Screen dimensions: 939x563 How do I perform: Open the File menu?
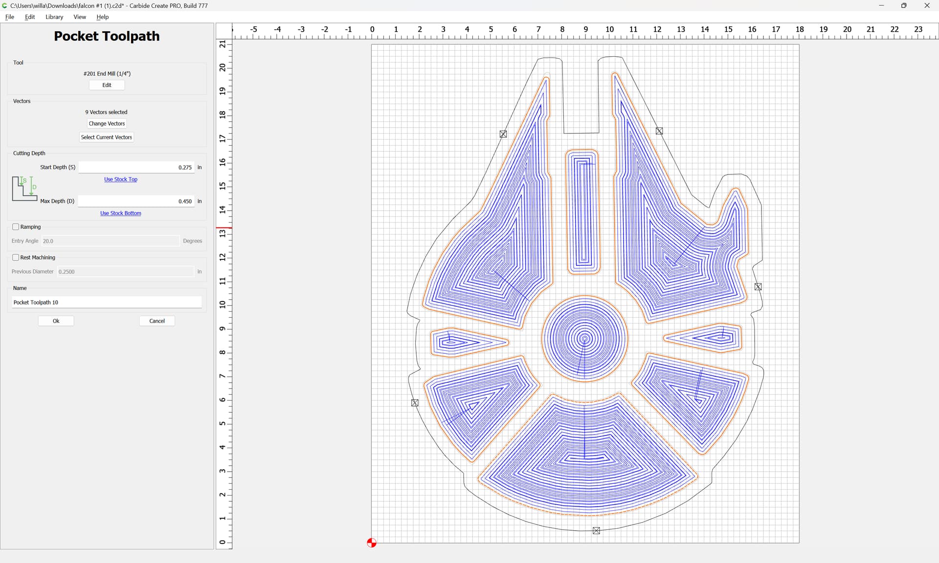click(x=9, y=17)
